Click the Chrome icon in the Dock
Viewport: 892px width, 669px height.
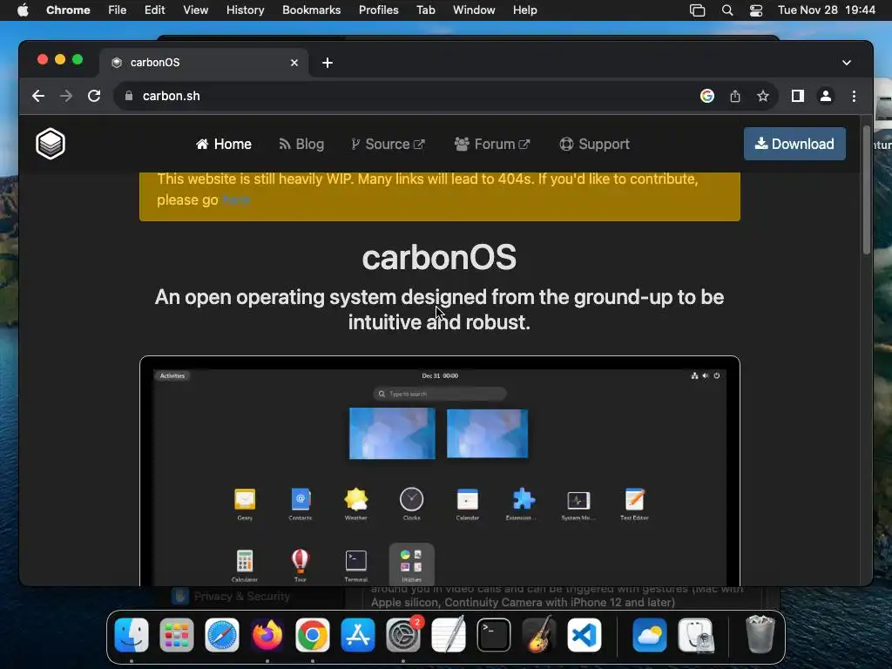[x=313, y=635]
